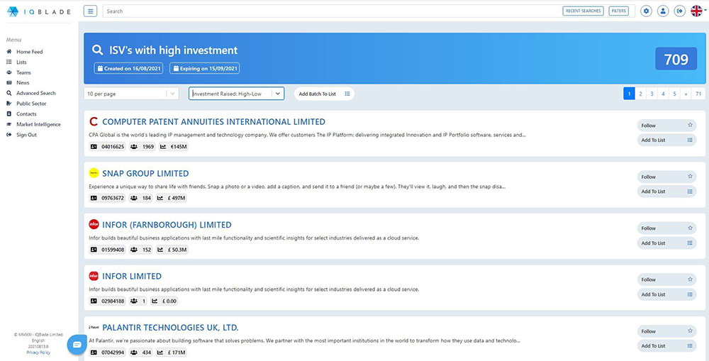Click the Infor Limited red logo
Screen dimensions: 709x361
tap(94, 276)
